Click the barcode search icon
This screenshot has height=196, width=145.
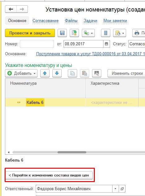(x=97, y=73)
